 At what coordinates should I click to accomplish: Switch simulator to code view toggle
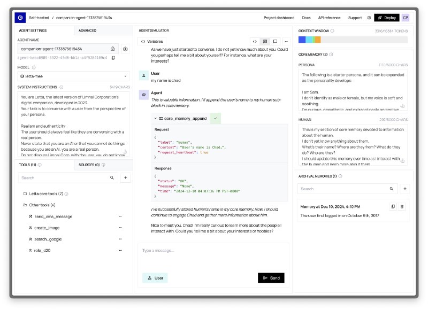tap(255, 41)
